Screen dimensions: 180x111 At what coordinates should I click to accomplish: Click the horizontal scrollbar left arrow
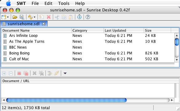click(4, 100)
